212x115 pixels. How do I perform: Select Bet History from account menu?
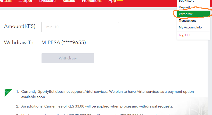click(186, 1)
